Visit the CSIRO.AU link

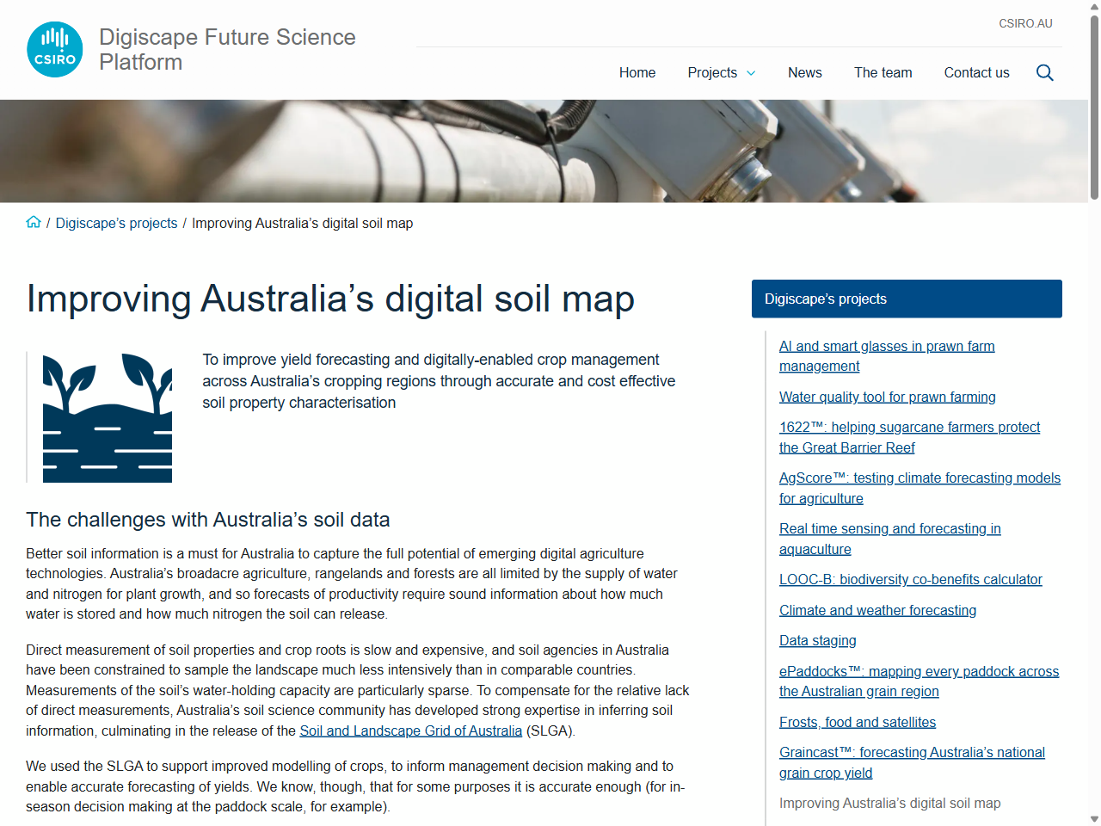1025,23
